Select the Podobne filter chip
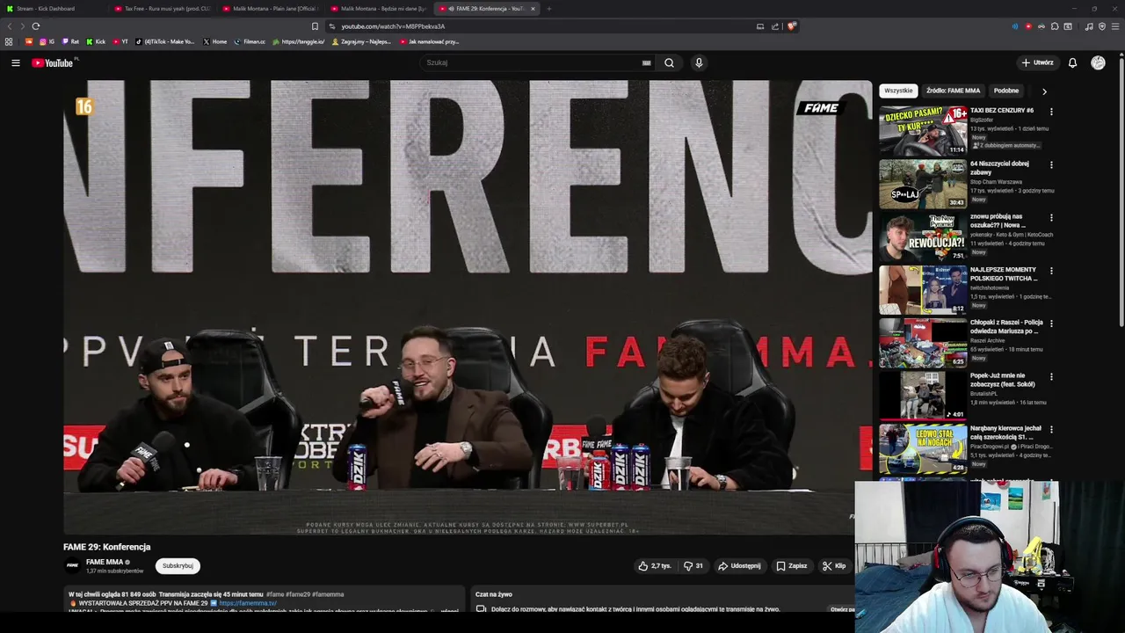1125x633 pixels. [x=1006, y=91]
